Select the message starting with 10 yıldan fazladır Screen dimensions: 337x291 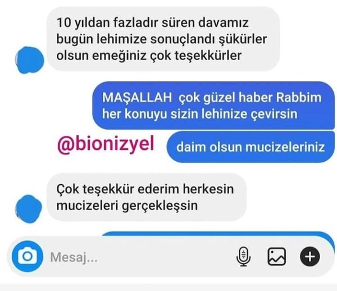pos(163,39)
